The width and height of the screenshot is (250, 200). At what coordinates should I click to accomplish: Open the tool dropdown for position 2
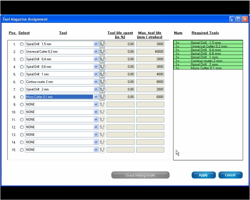tap(96, 52)
